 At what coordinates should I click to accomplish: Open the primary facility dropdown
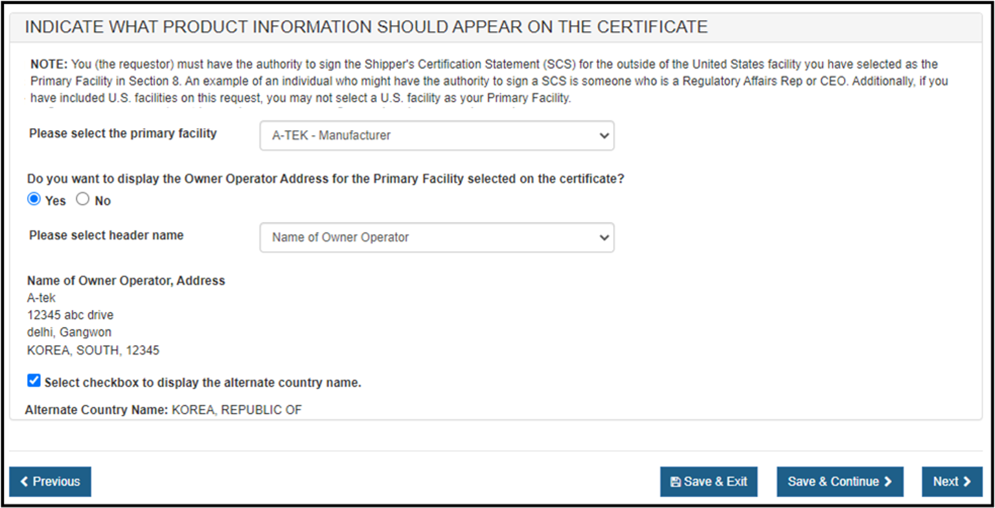coord(436,136)
